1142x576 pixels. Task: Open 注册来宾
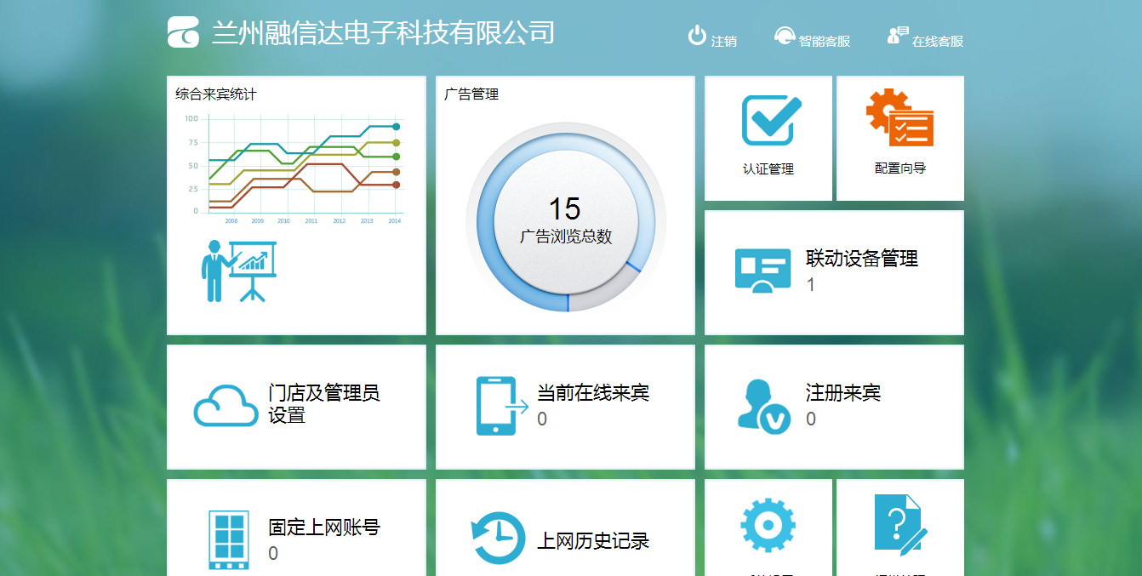[843, 393]
